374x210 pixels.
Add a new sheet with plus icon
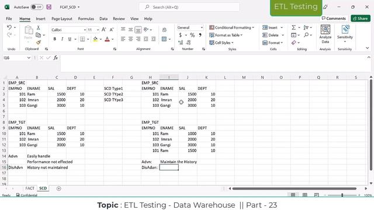click(x=58, y=188)
